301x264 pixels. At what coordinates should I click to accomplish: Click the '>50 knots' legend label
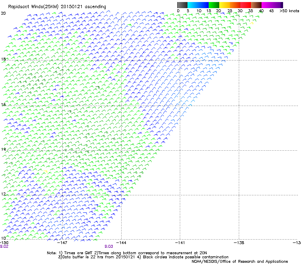(289, 11)
